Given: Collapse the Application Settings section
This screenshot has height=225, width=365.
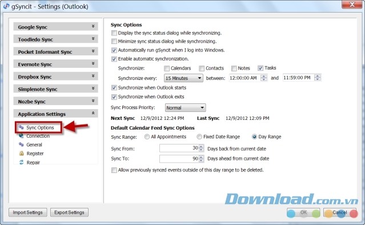Looking at the screenshot, I should [55, 114].
